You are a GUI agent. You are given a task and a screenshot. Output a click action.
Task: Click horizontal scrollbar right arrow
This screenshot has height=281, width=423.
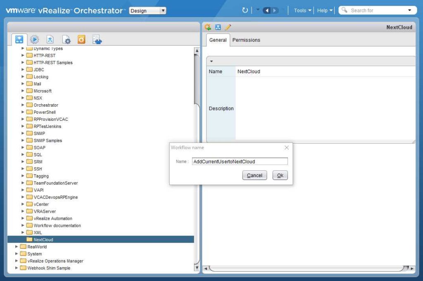[x=412, y=269]
